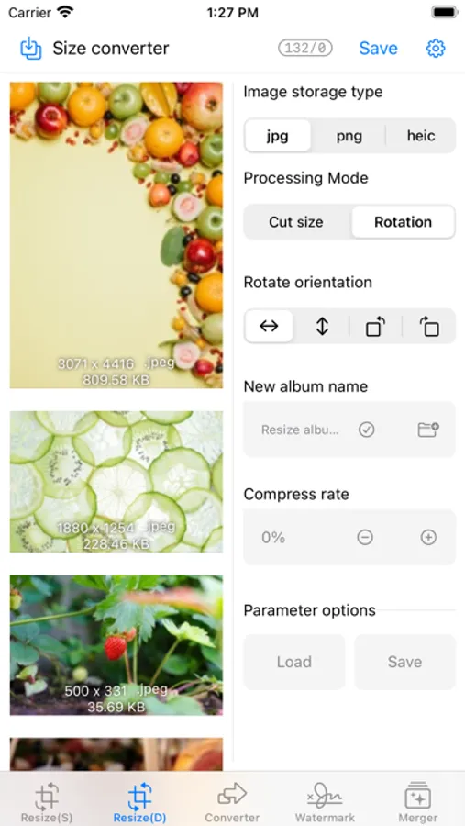Tap Load under Parameter options
This screenshot has height=826, width=465.
(294, 662)
